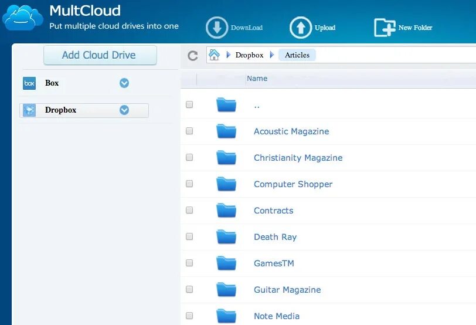The image size is (476, 325).
Task: Open Christianity Magazine folder icon
Action: (226, 157)
